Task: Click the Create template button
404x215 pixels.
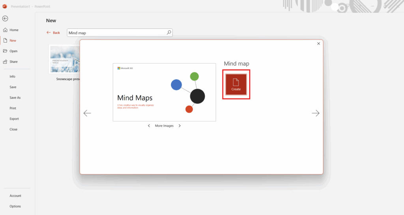Action: click(x=236, y=84)
